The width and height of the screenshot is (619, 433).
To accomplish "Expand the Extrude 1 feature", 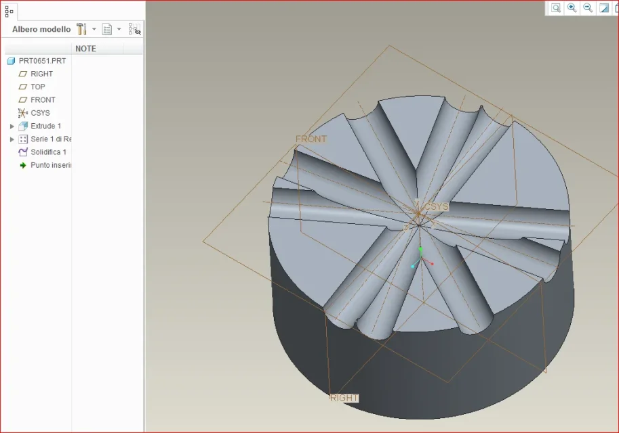I will pyautogui.click(x=12, y=127).
